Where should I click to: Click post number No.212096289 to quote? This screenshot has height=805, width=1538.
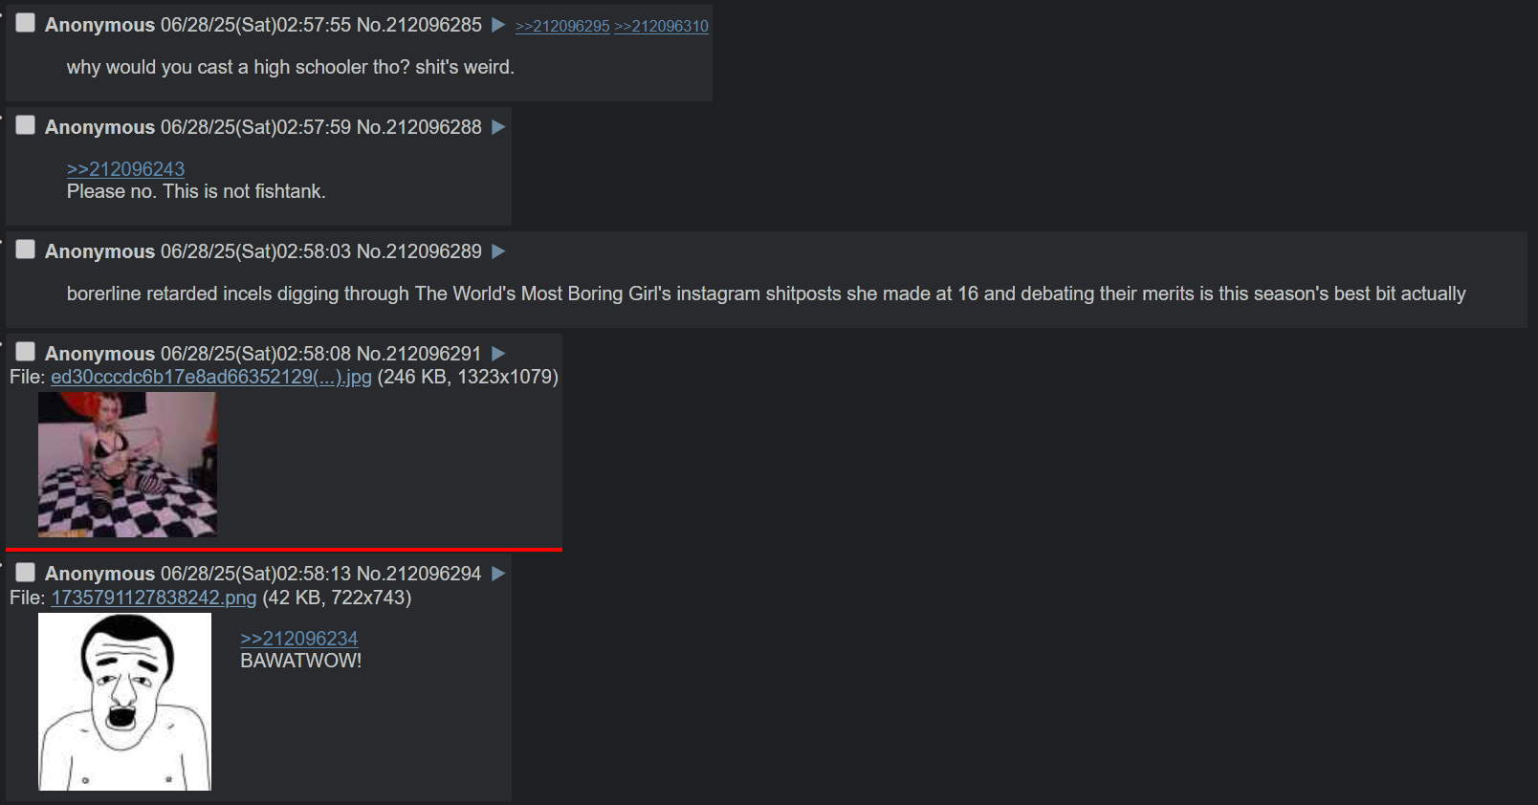pyautogui.click(x=419, y=251)
